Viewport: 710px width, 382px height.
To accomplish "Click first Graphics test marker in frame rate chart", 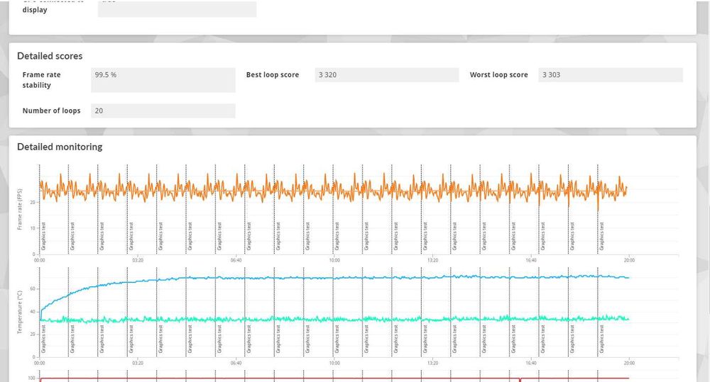I will [44, 237].
